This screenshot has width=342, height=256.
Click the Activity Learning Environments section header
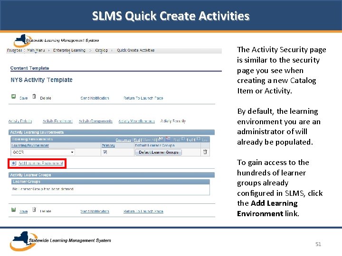(112, 132)
